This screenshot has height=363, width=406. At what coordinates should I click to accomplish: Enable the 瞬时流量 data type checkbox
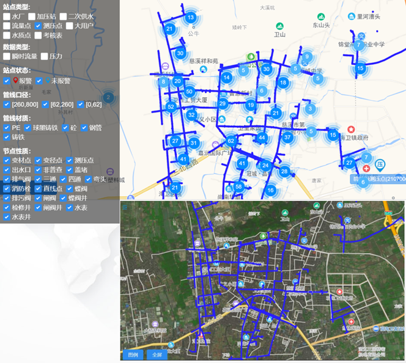pos(7,56)
